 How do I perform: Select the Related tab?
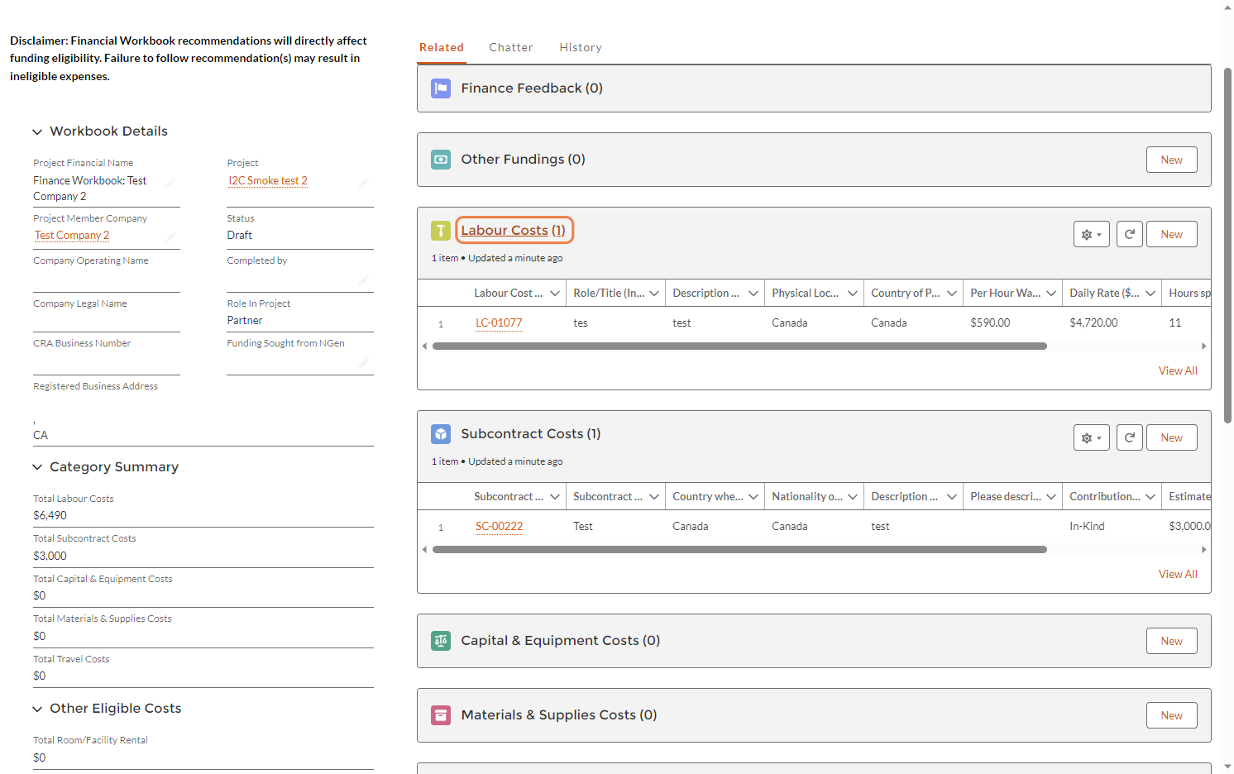442,47
